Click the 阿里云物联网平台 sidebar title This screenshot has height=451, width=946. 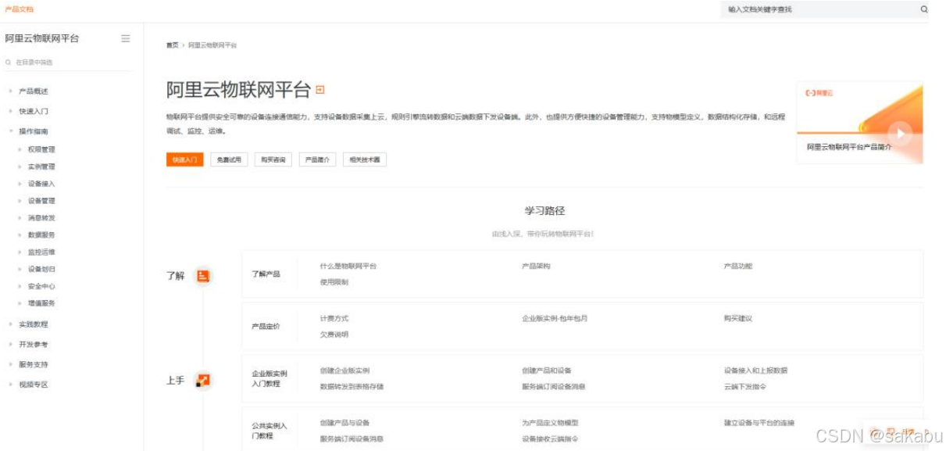42,38
